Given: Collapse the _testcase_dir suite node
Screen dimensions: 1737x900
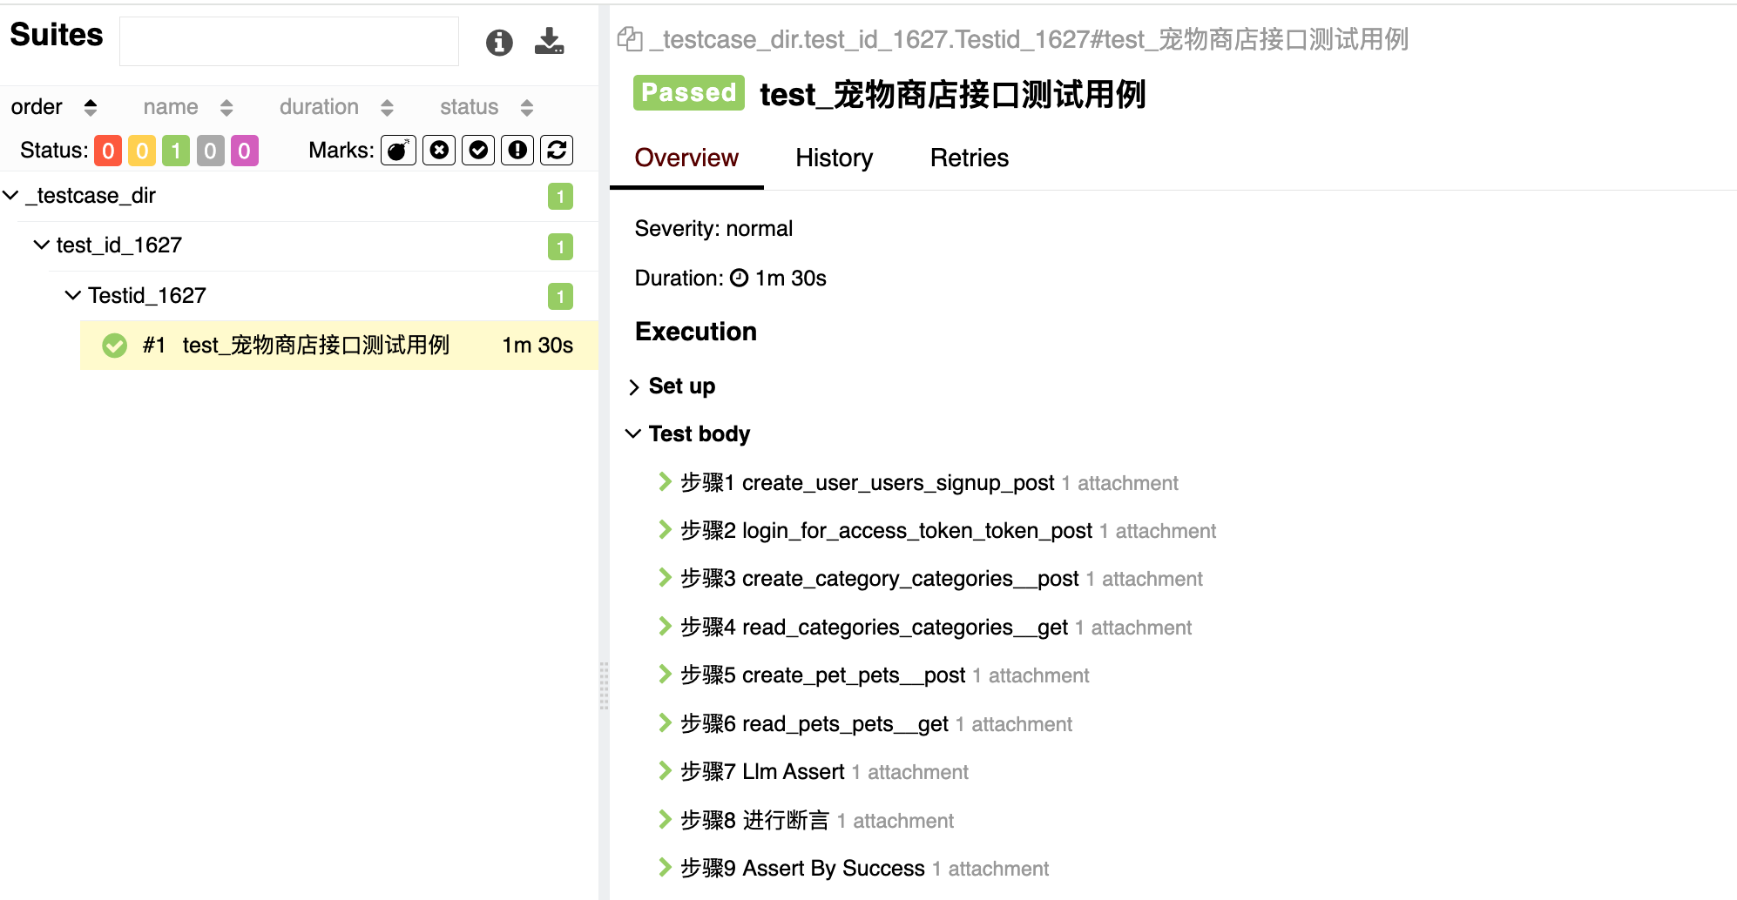Looking at the screenshot, I should coord(11,196).
